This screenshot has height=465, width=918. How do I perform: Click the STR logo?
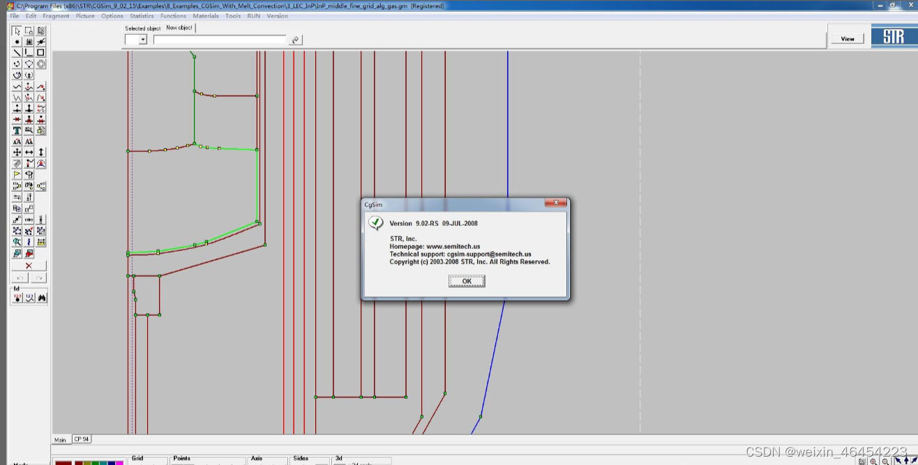[894, 37]
